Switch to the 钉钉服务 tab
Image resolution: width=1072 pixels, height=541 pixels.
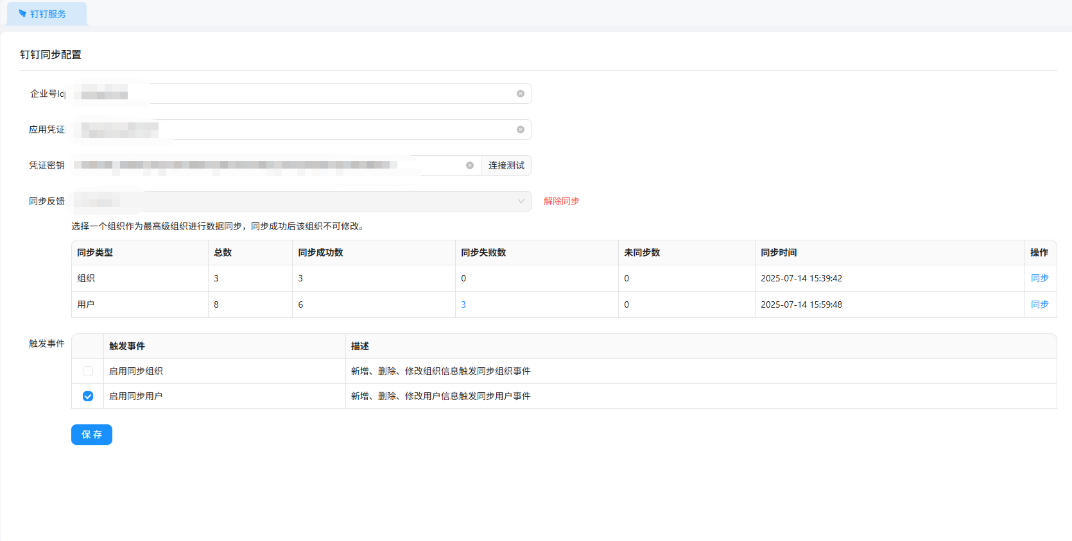47,13
